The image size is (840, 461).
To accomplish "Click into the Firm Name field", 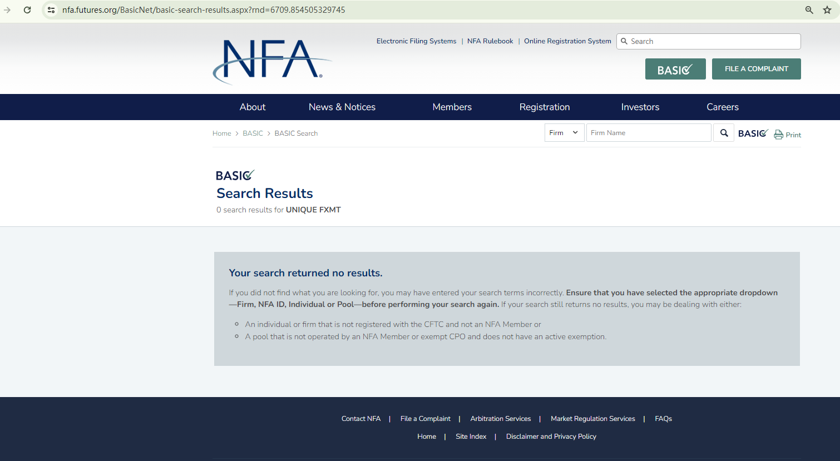I will (x=648, y=133).
